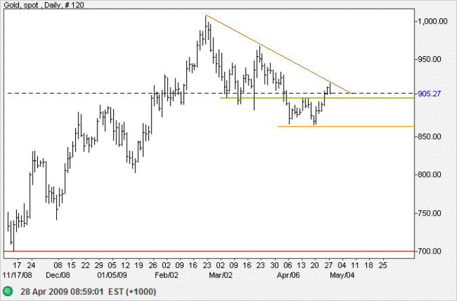The height and width of the screenshot is (301, 457).
Task: Click the 11/17/08 date label
Action: pyautogui.click(x=17, y=275)
